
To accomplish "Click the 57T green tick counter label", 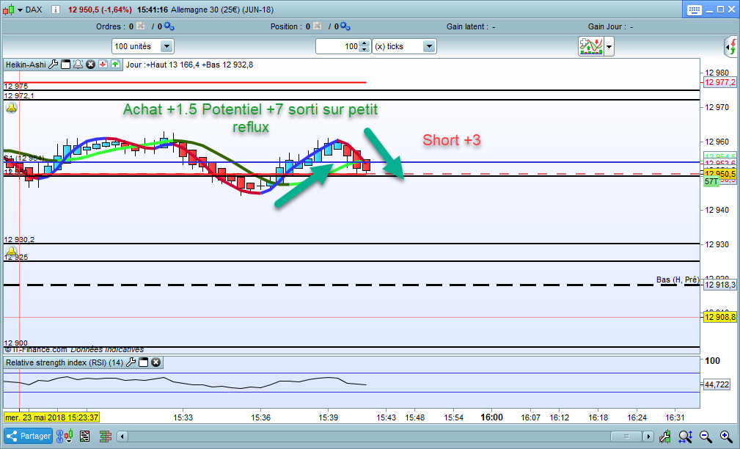I will tap(711, 181).
